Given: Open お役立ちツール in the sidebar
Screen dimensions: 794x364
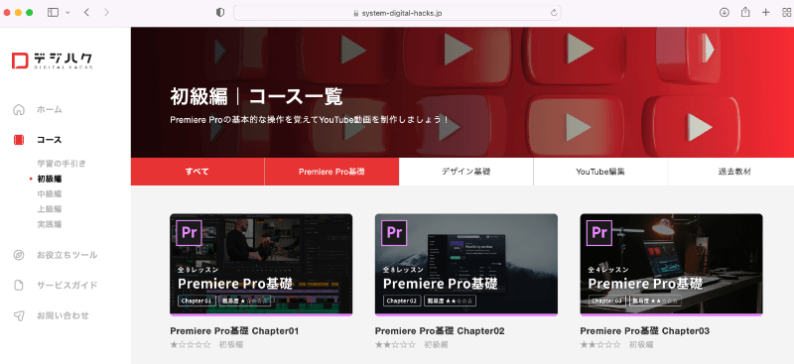Looking at the screenshot, I should click(x=67, y=255).
